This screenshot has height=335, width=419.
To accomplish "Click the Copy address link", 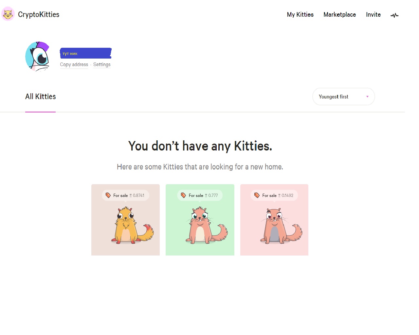I will (x=74, y=64).
